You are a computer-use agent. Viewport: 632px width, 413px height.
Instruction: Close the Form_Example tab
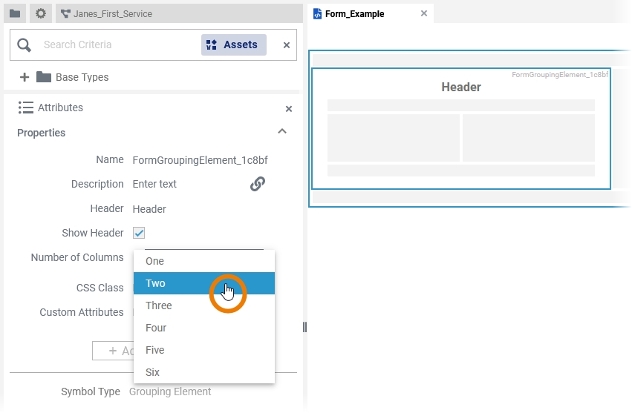click(424, 13)
